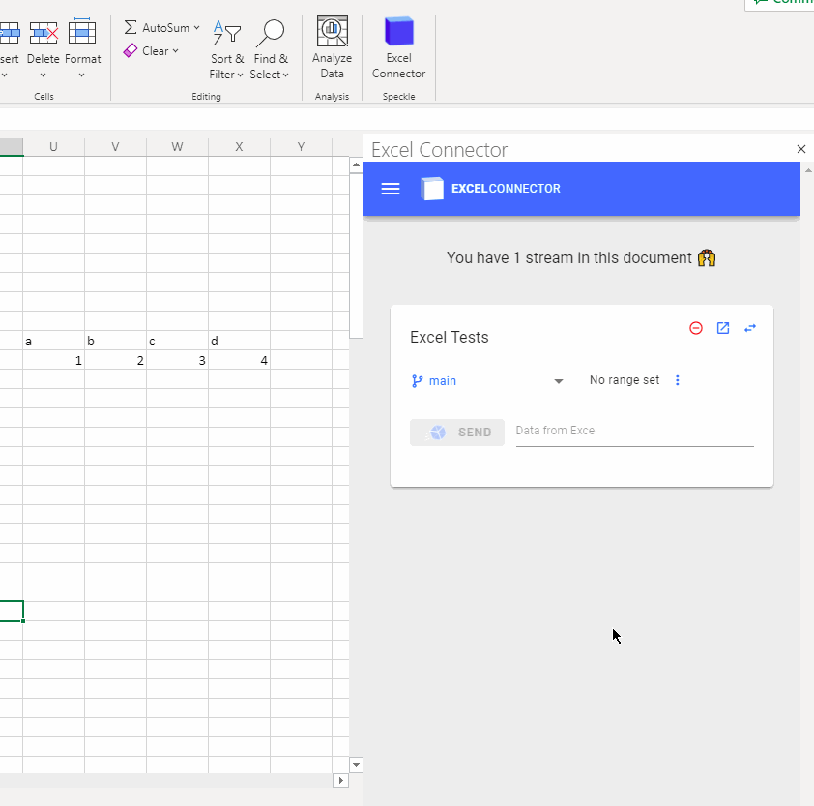Select column W header
The height and width of the screenshot is (806, 814).
[x=177, y=147]
